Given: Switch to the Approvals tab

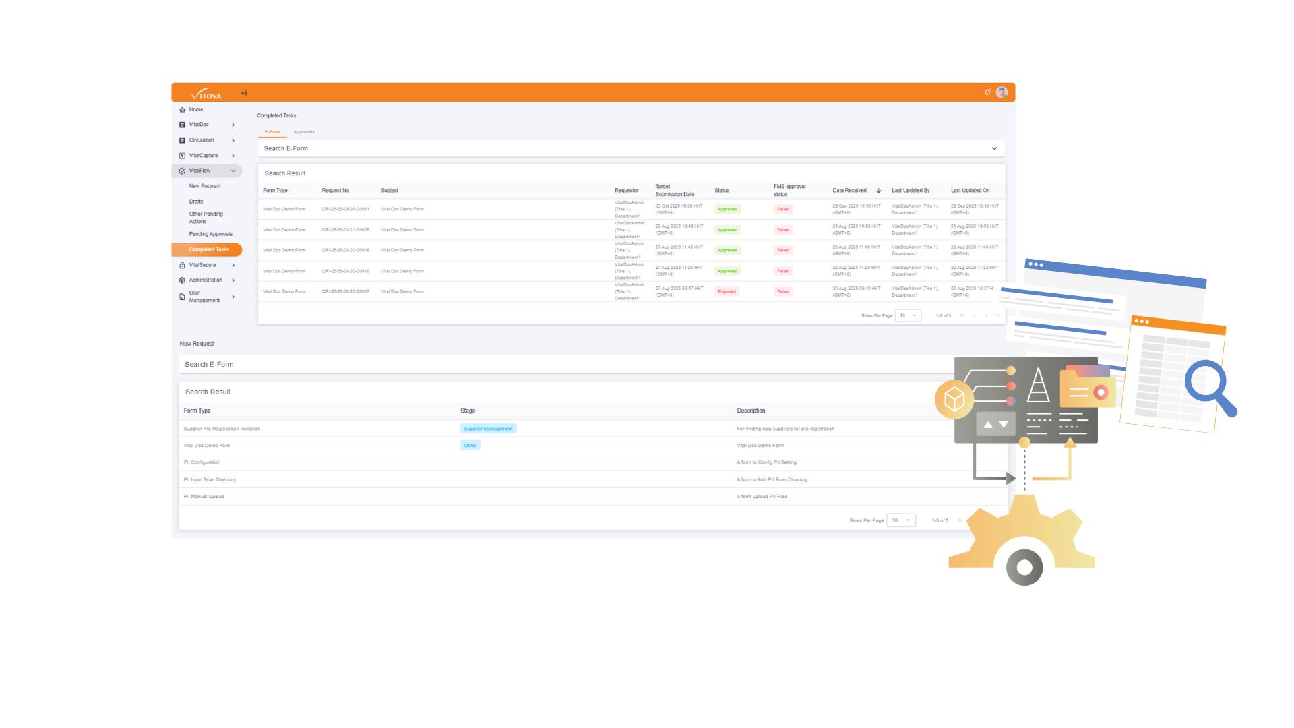Looking at the screenshot, I should tap(304, 132).
